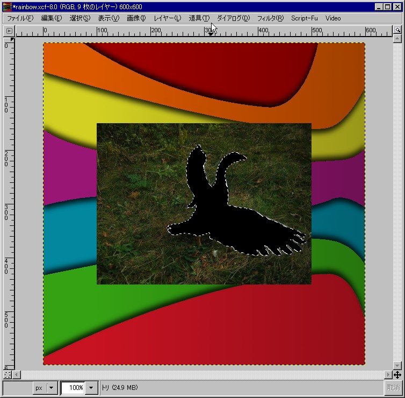
Task: Open the zoom percentage dropdown arrow
Action: pos(91,388)
